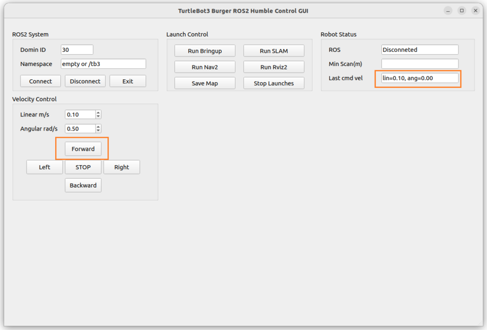The width and height of the screenshot is (487, 330).
Task: Turn the robot Right
Action: click(x=121, y=167)
